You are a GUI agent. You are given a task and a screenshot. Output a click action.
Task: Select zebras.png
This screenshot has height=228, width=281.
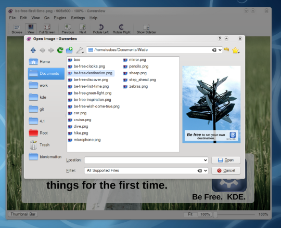135,87
